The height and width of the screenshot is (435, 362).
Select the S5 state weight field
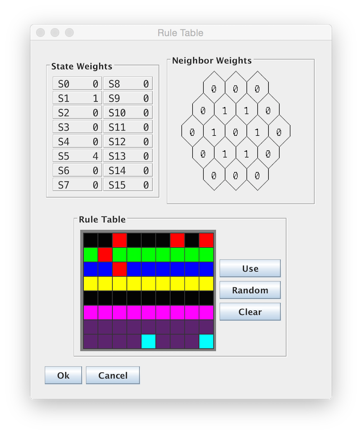(x=77, y=156)
